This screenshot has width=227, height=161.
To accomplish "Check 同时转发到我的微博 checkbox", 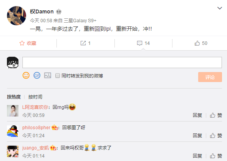I will pyautogui.click(x=58, y=76).
